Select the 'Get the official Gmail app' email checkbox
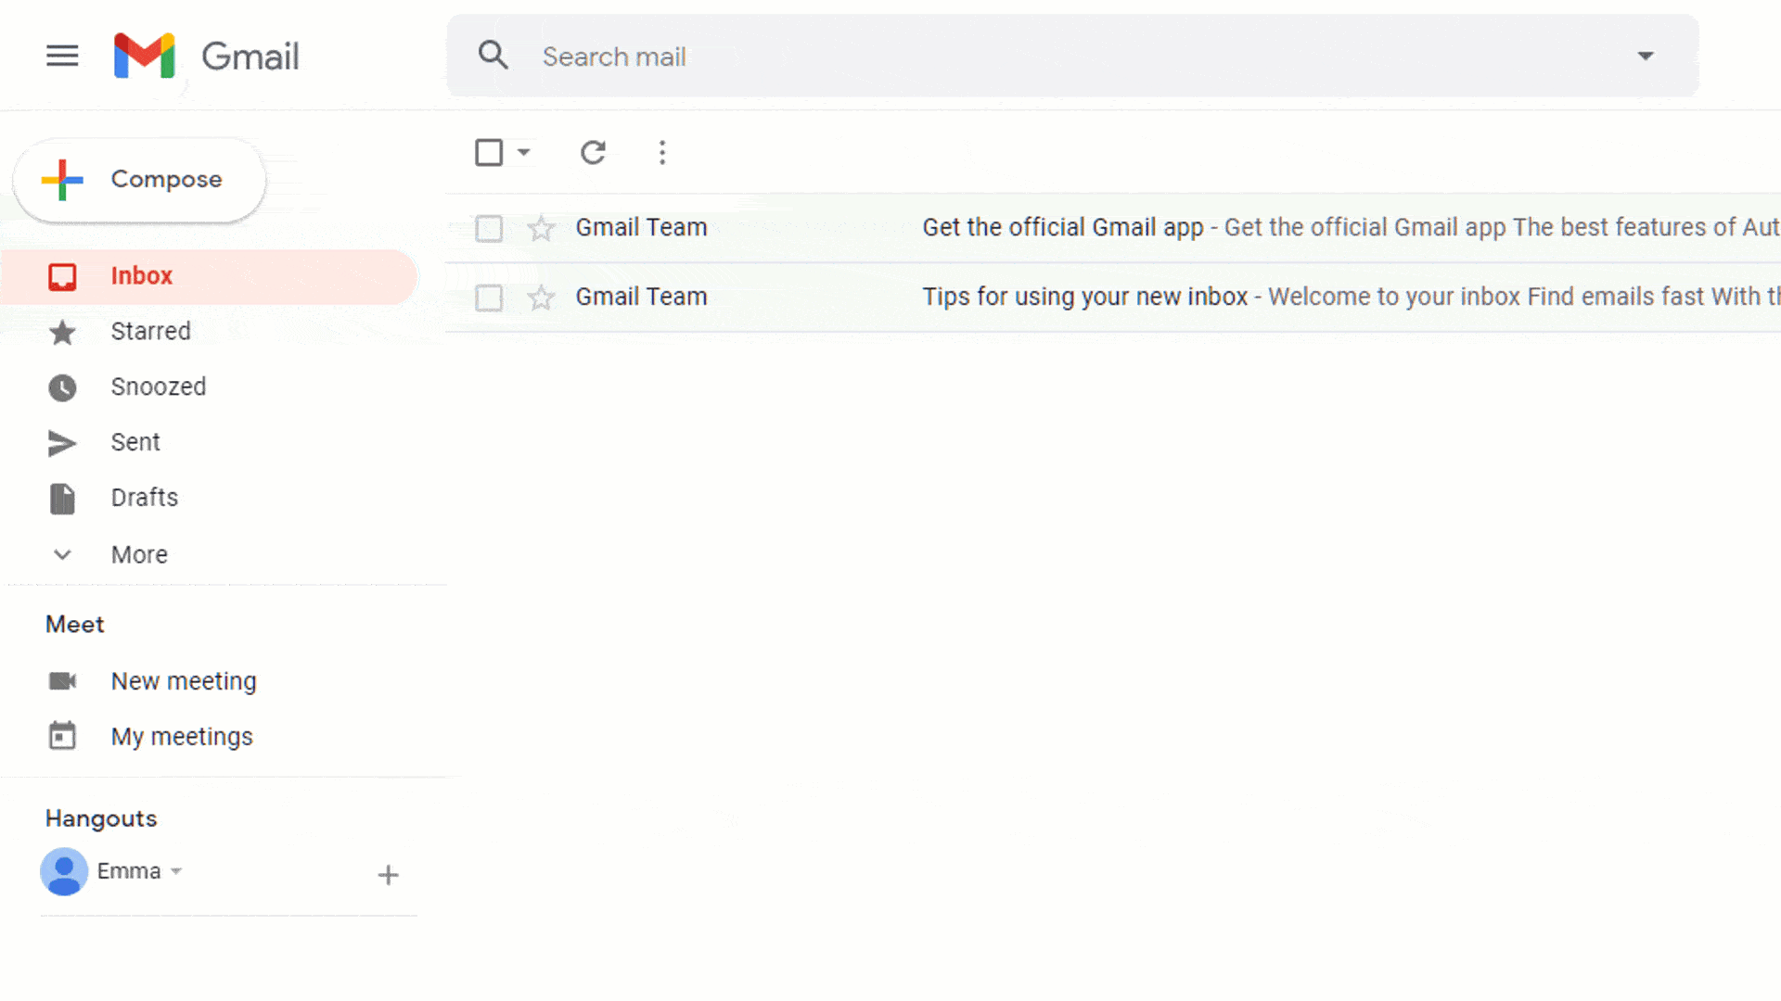 click(489, 228)
